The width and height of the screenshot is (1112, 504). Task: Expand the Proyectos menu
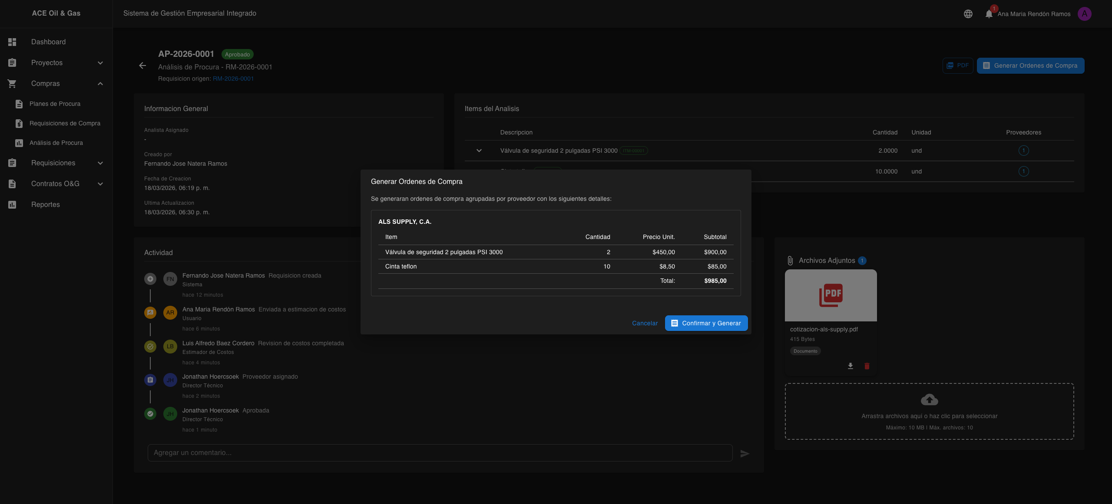point(100,63)
